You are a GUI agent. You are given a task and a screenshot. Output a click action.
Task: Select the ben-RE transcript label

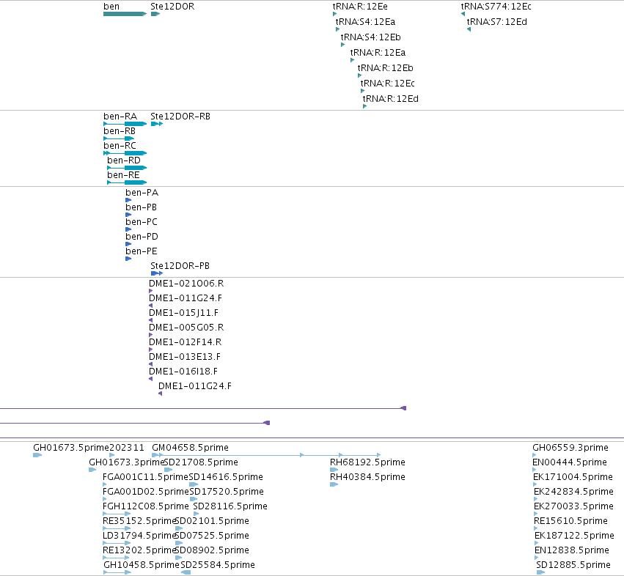[123, 175]
